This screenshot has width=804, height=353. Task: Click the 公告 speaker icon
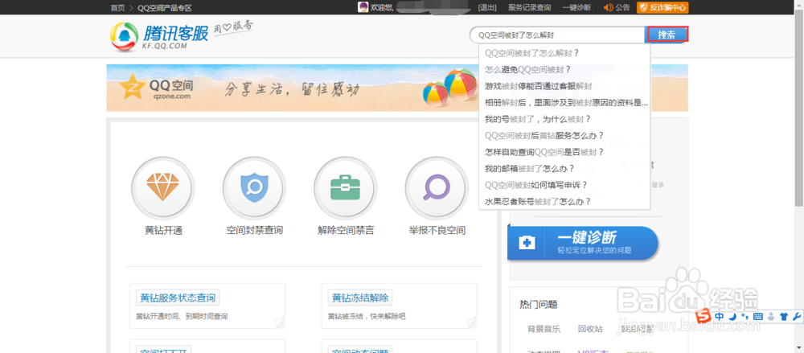tap(608, 7)
